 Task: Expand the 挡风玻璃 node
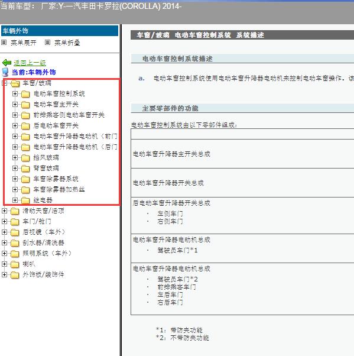tap(15, 157)
